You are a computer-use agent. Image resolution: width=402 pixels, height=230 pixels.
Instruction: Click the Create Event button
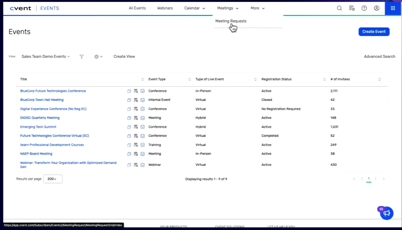[374, 31]
